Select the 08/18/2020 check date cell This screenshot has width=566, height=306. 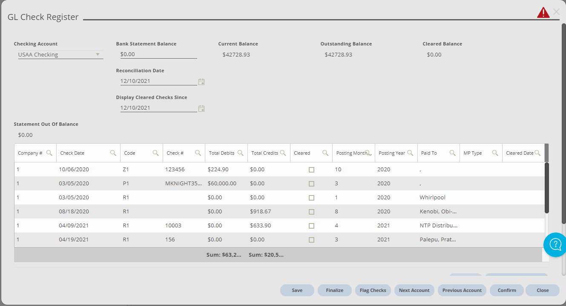[x=88, y=211]
